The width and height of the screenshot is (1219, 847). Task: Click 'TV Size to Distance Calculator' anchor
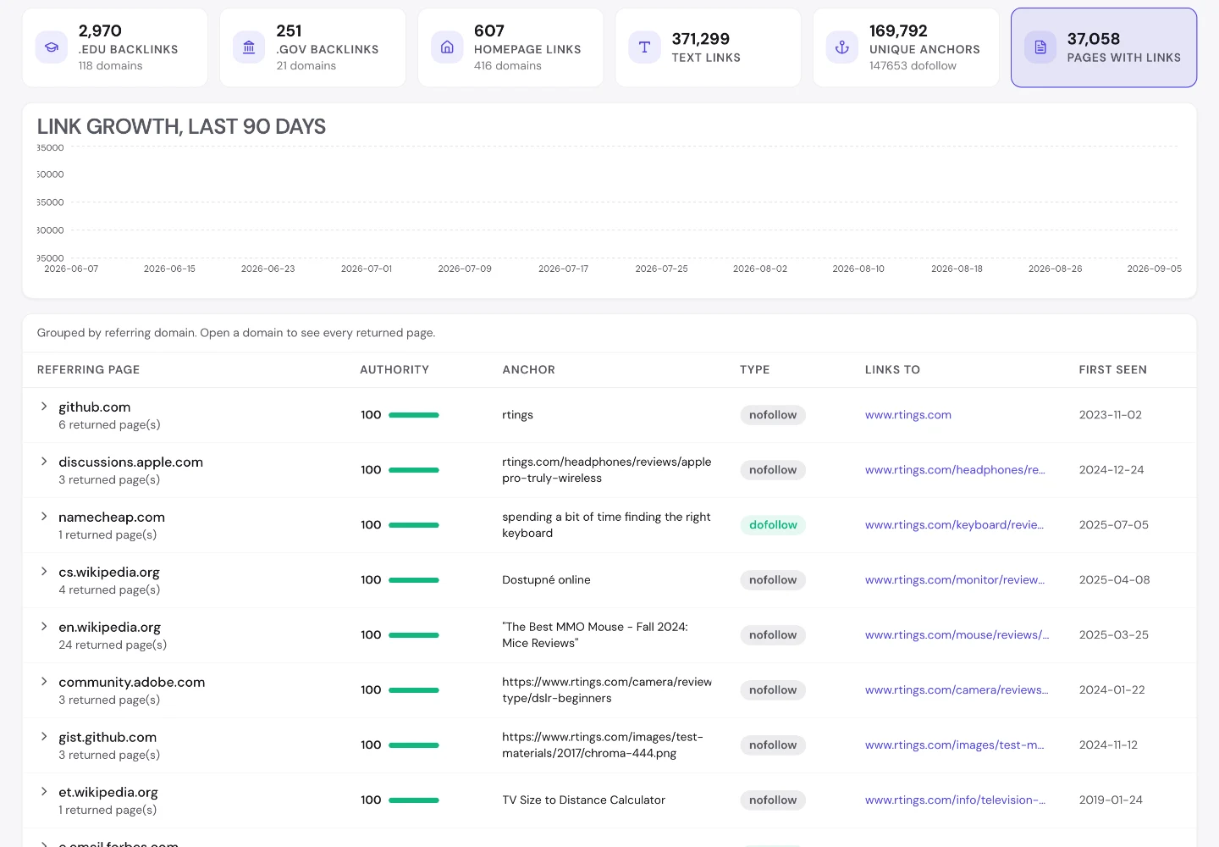[583, 800]
